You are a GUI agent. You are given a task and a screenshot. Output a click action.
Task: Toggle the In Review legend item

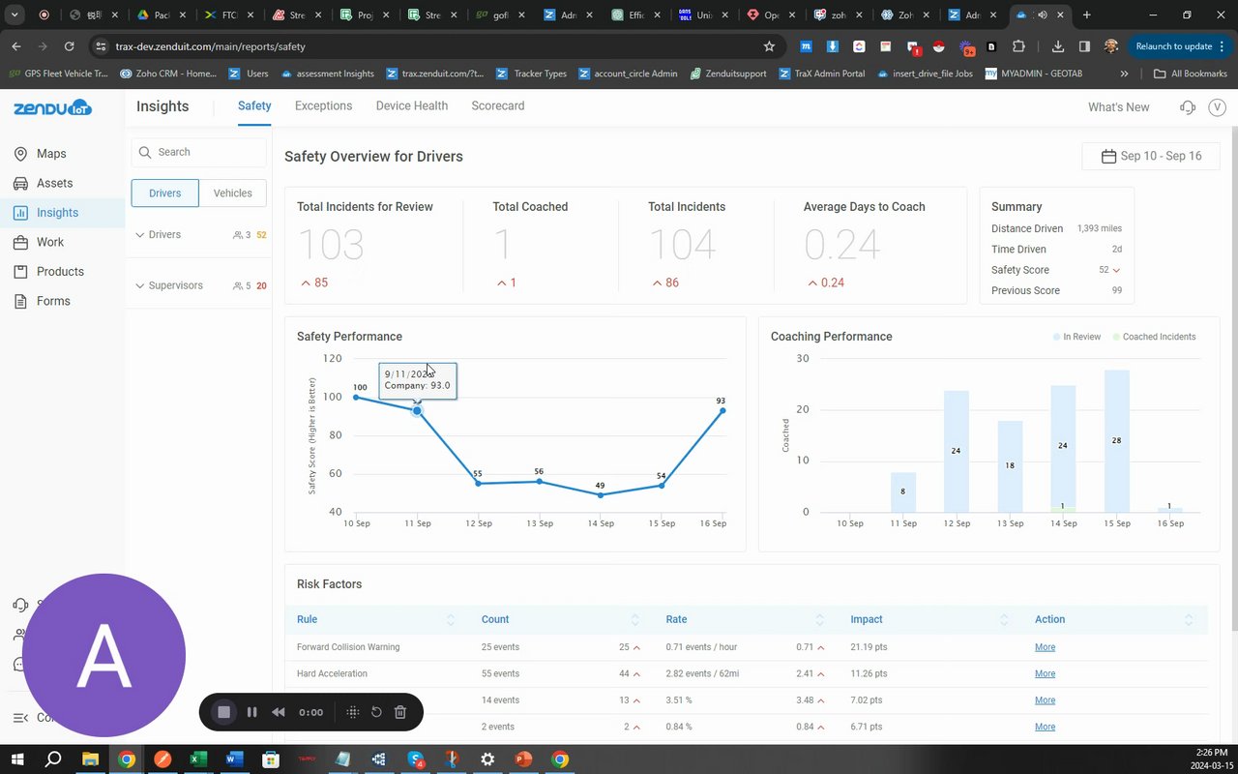click(1076, 337)
